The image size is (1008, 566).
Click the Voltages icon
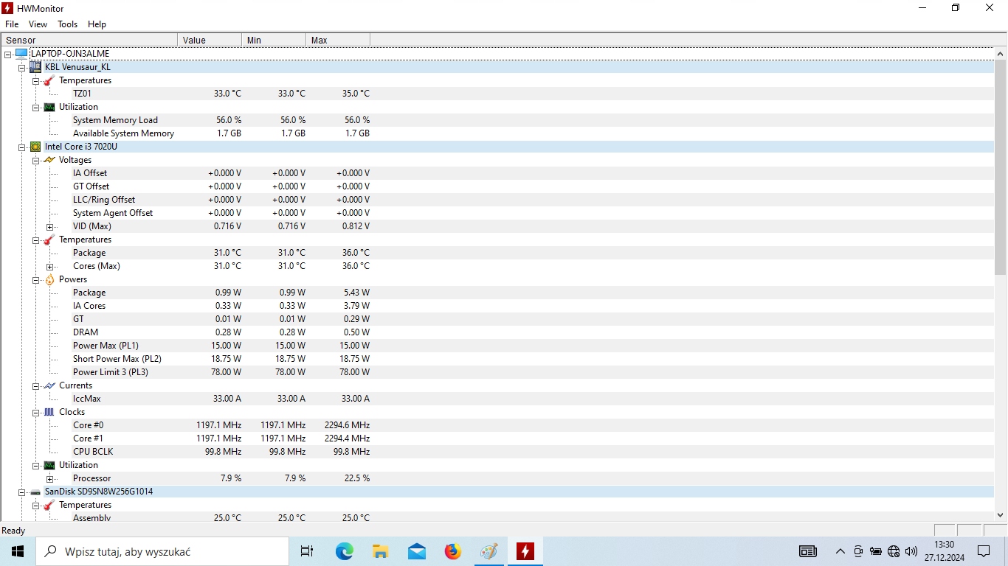tap(49, 160)
